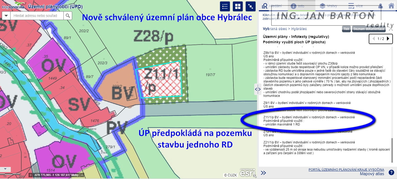Open the user account icon
This screenshot has height=179, width=397.
click(381, 6)
